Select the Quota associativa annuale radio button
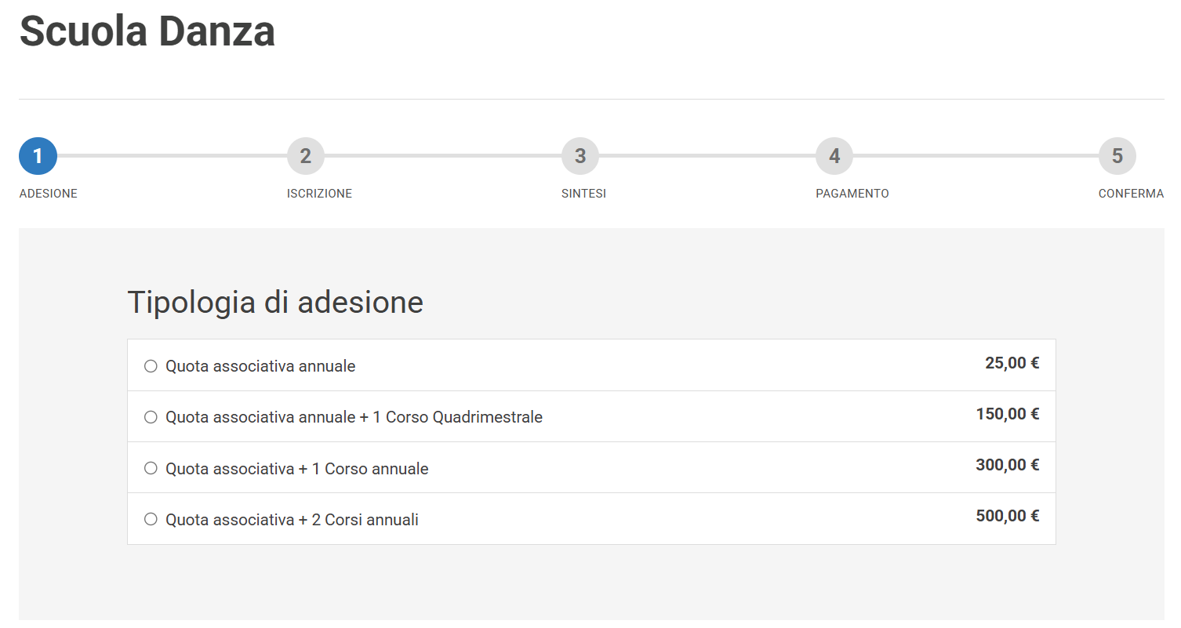 (x=151, y=366)
